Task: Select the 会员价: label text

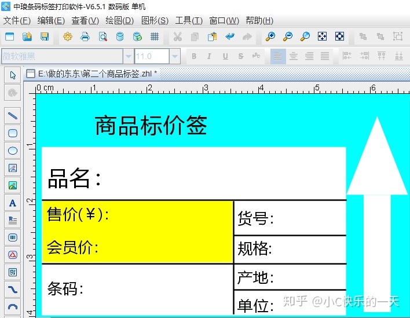Action: 72,247
